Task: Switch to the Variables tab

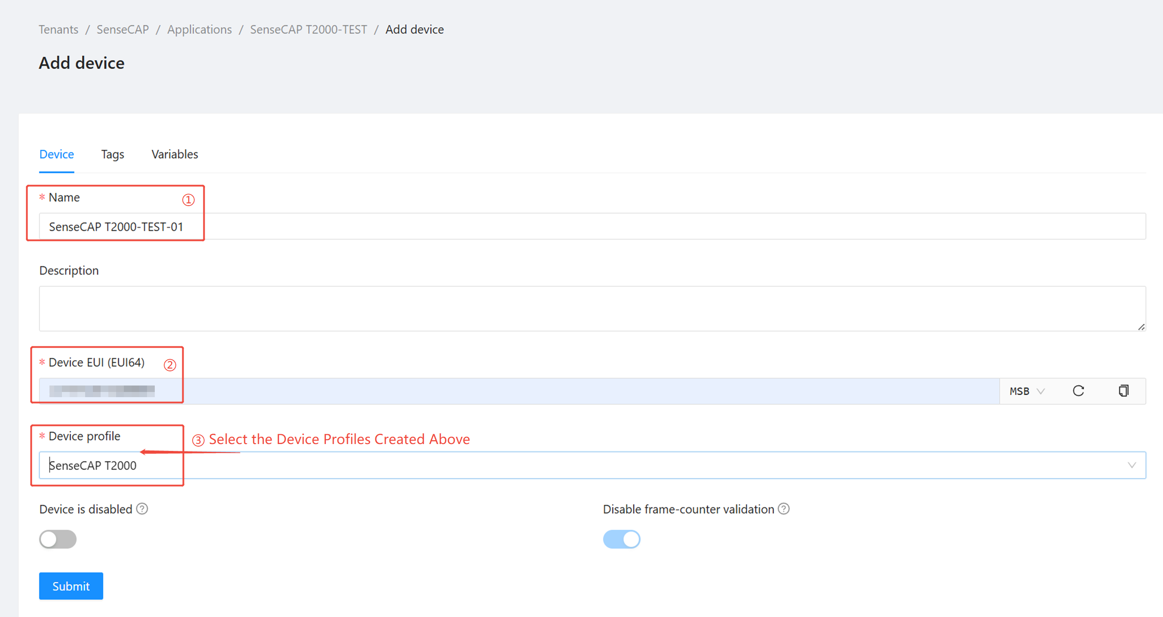Action: pyautogui.click(x=175, y=154)
